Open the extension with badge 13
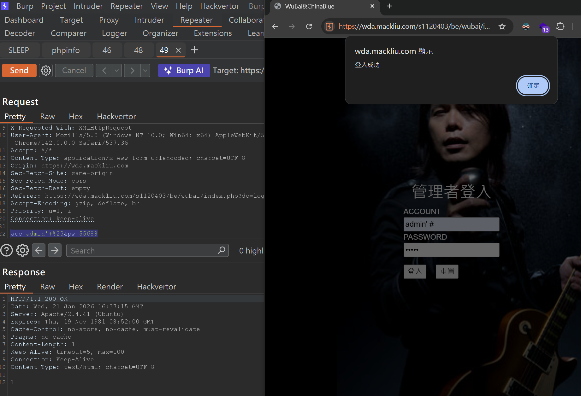Image resolution: width=581 pixels, height=396 pixels. point(544,27)
